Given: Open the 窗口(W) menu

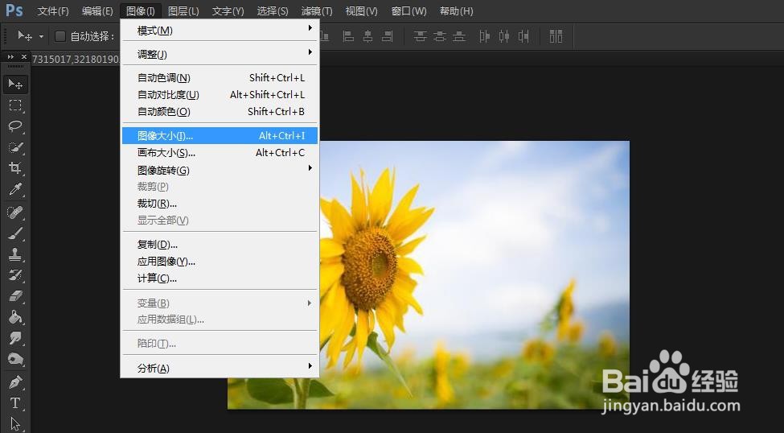Looking at the screenshot, I should (409, 10).
